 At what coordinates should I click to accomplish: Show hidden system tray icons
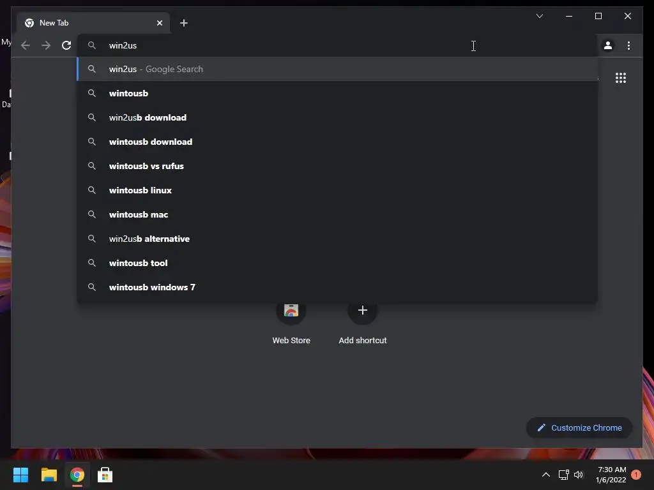[545, 475]
